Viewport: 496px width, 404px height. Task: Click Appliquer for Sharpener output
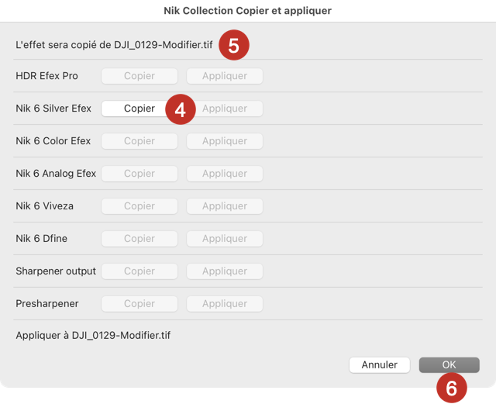click(225, 271)
